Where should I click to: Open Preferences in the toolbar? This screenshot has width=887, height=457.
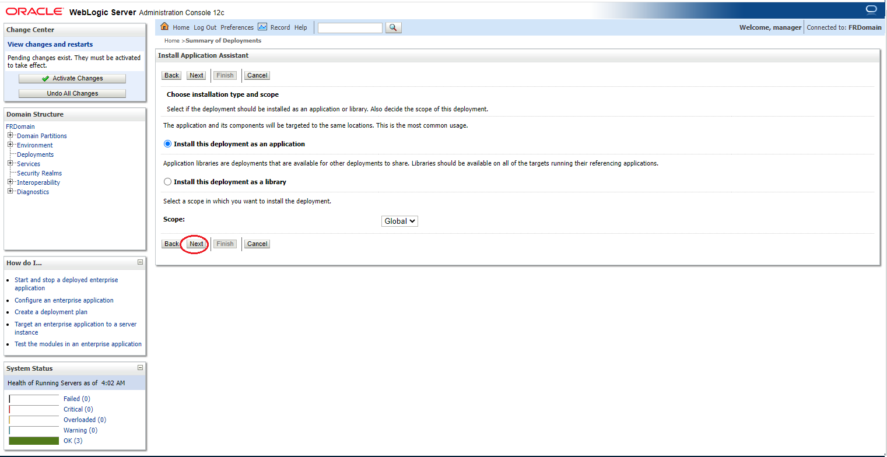click(237, 27)
